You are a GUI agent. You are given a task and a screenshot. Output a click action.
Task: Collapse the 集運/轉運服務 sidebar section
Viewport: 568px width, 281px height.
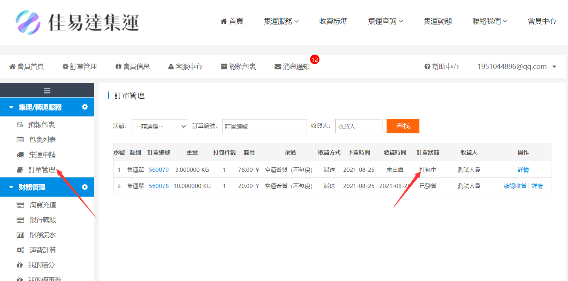click(11, 107)
